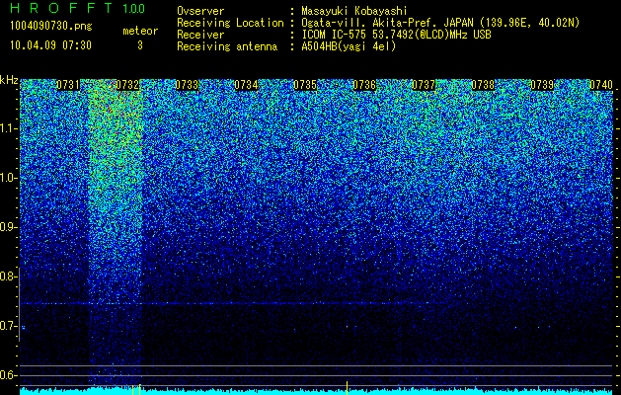Click the 0.8 kHz axis label
The width and height of the screenshot is (621, 395).
pos(8,276)
